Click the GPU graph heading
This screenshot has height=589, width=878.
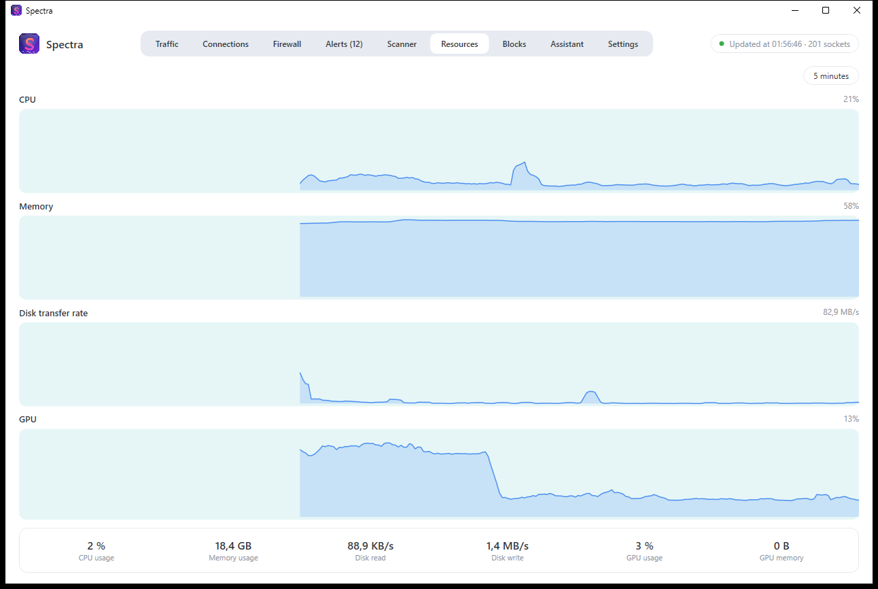pyautogui.click(x=28, y=419)
